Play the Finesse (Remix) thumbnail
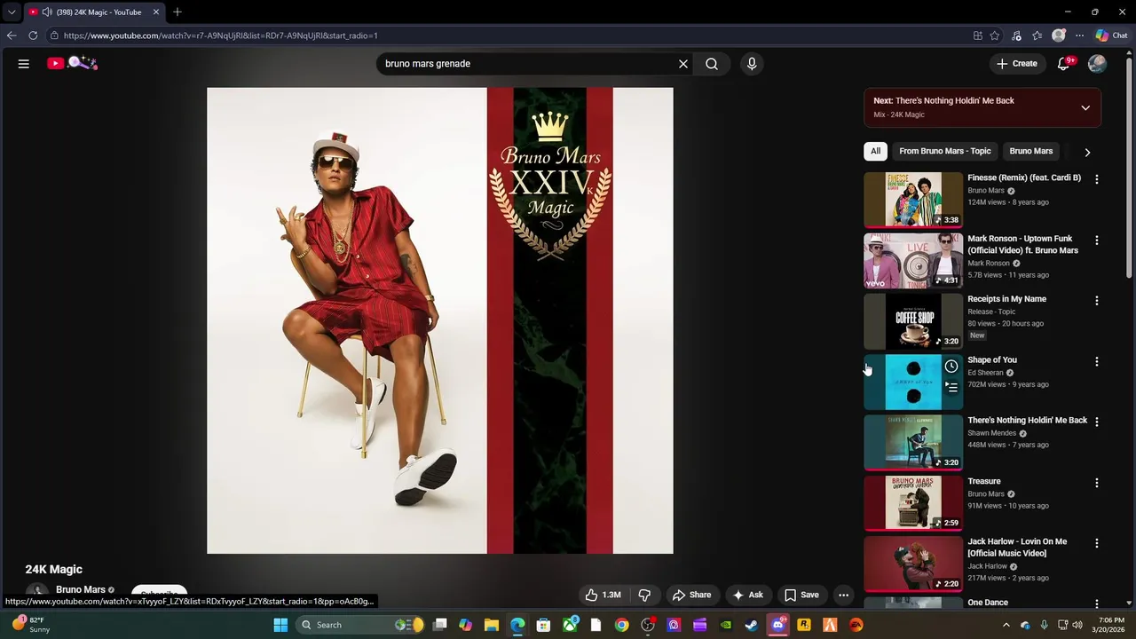1136x639 pixels. [x=913, y=200]
